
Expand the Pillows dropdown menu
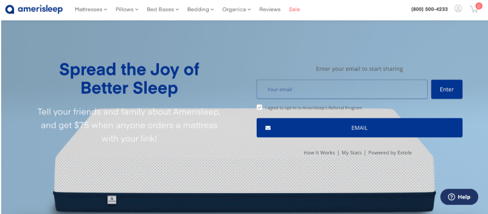(x=127, y=9)
